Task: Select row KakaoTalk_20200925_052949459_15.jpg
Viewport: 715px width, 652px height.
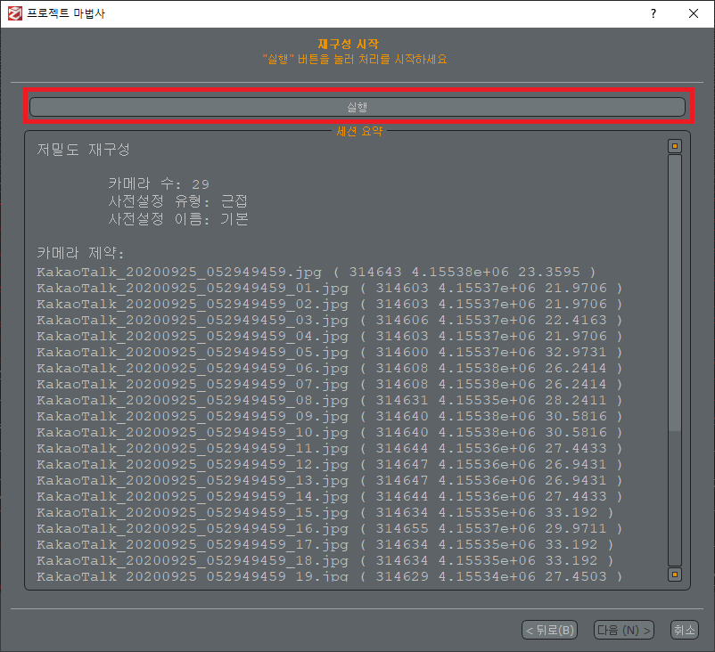Action: click(x=325, y=512)
